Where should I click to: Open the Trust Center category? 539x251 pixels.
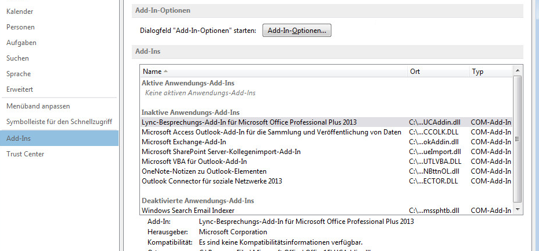point(25,154)
